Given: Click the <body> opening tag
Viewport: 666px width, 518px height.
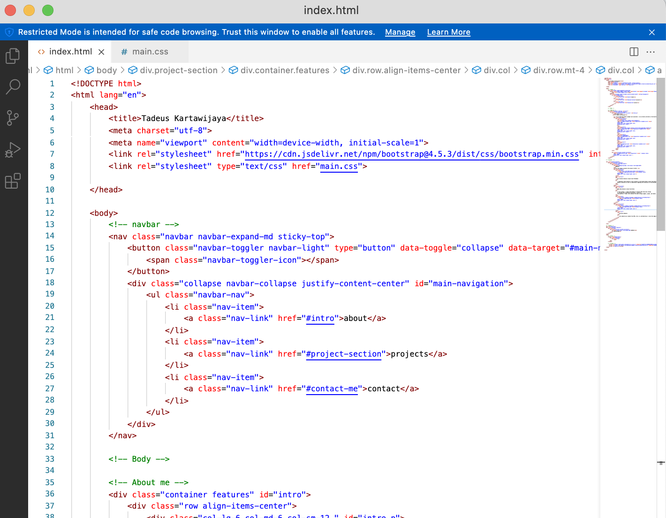Looking at the screenshot, I should [x=104, y=213].
